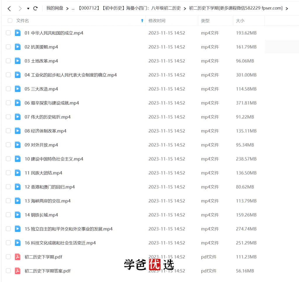Click video icon of 10 建设中国特色社会主义.mp4
This screenshot has width=299, height=282.
pyautogui.click(x=18, y=159)
